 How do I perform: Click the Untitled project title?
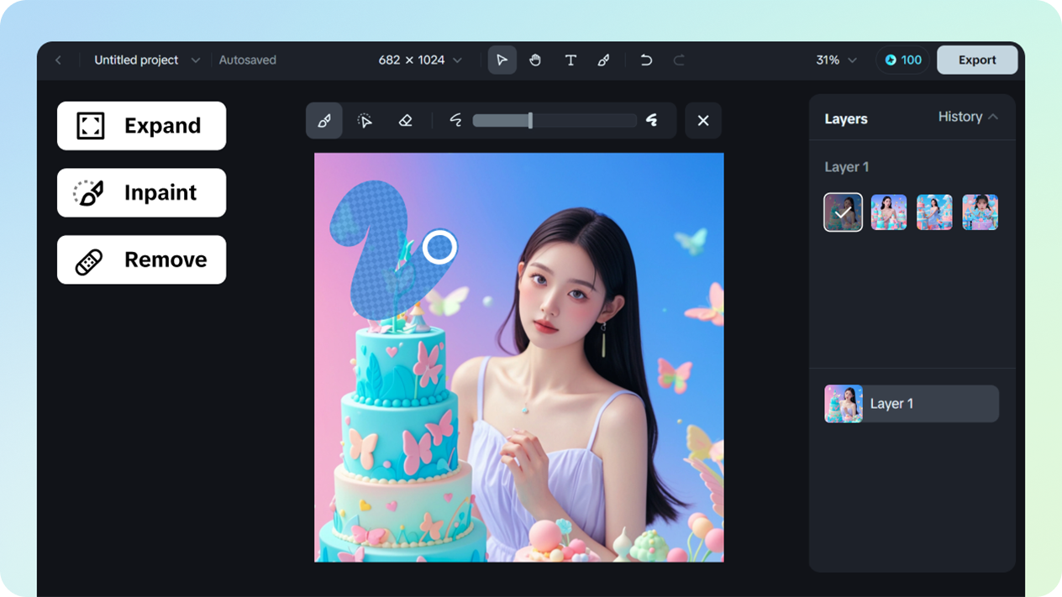coord(136,60)
